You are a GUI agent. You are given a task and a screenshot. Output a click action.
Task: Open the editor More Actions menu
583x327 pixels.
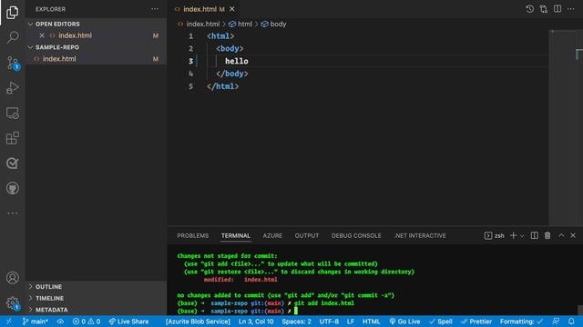pyautogui.click(x=571, y=9)
